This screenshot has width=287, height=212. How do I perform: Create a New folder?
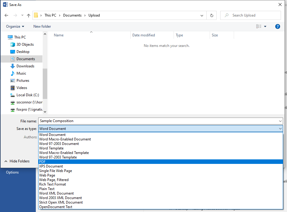click(42, 26)
